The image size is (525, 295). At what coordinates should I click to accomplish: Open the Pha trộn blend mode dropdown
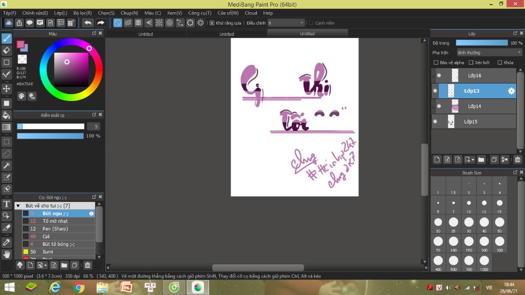(489, 53)
